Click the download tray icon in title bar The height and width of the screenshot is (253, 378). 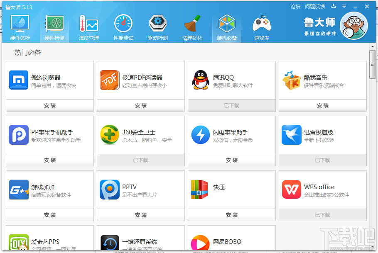tap(334, 7)
